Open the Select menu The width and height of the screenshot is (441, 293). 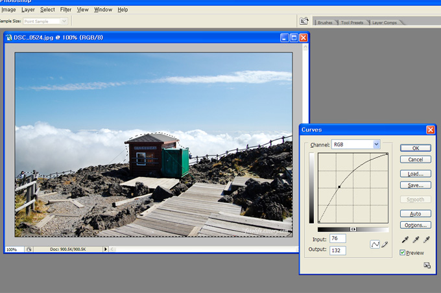point(47,10)
